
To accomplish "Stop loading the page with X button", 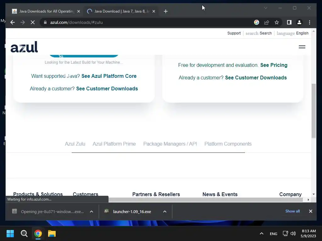I will pyautogui.click(x=33, y=22).
